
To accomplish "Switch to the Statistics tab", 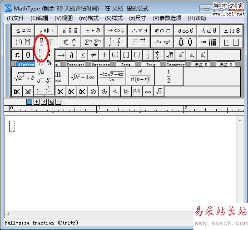I will (76, 64).
